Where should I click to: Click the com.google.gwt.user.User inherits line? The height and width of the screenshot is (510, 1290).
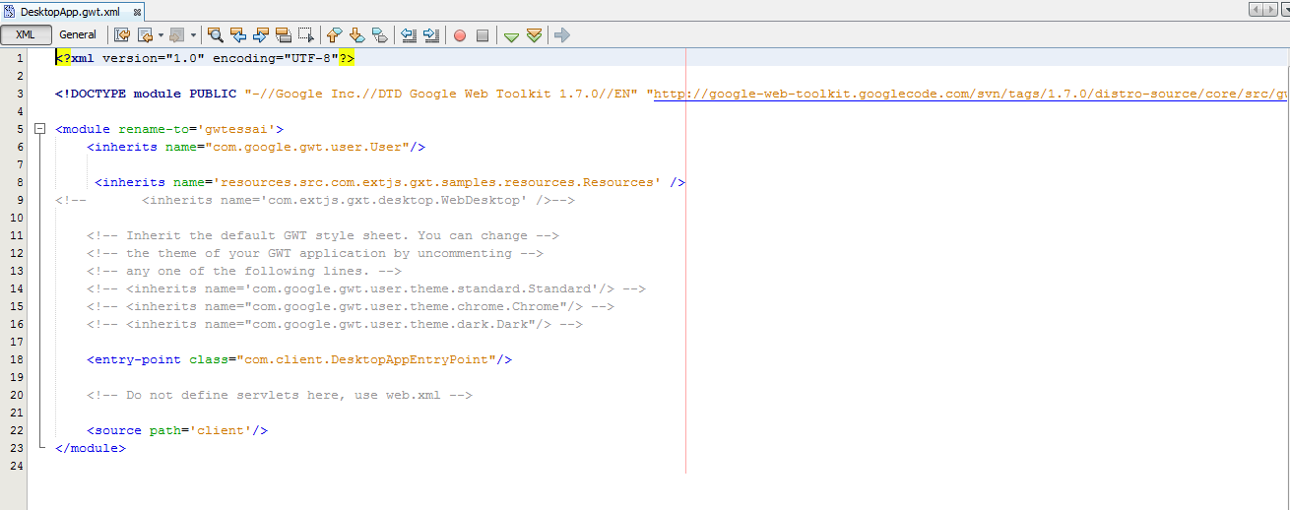pyautogui.click(x=256, y=147)
